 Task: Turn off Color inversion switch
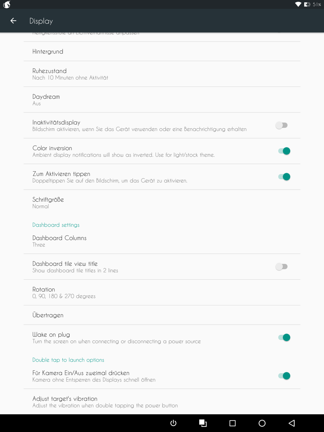tap(284, 151)
